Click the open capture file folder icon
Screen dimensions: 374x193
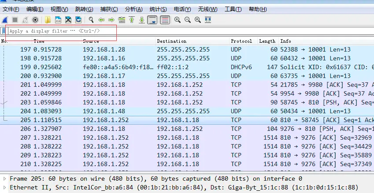point(48,20)
